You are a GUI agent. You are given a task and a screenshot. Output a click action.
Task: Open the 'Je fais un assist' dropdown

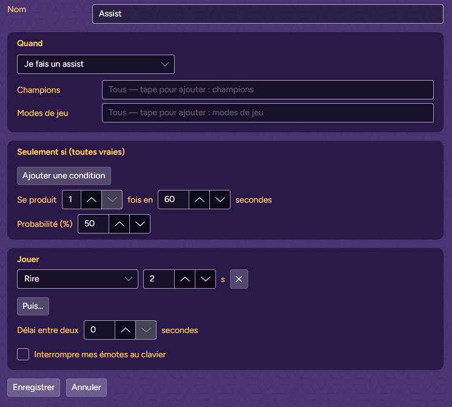point(96,64)
